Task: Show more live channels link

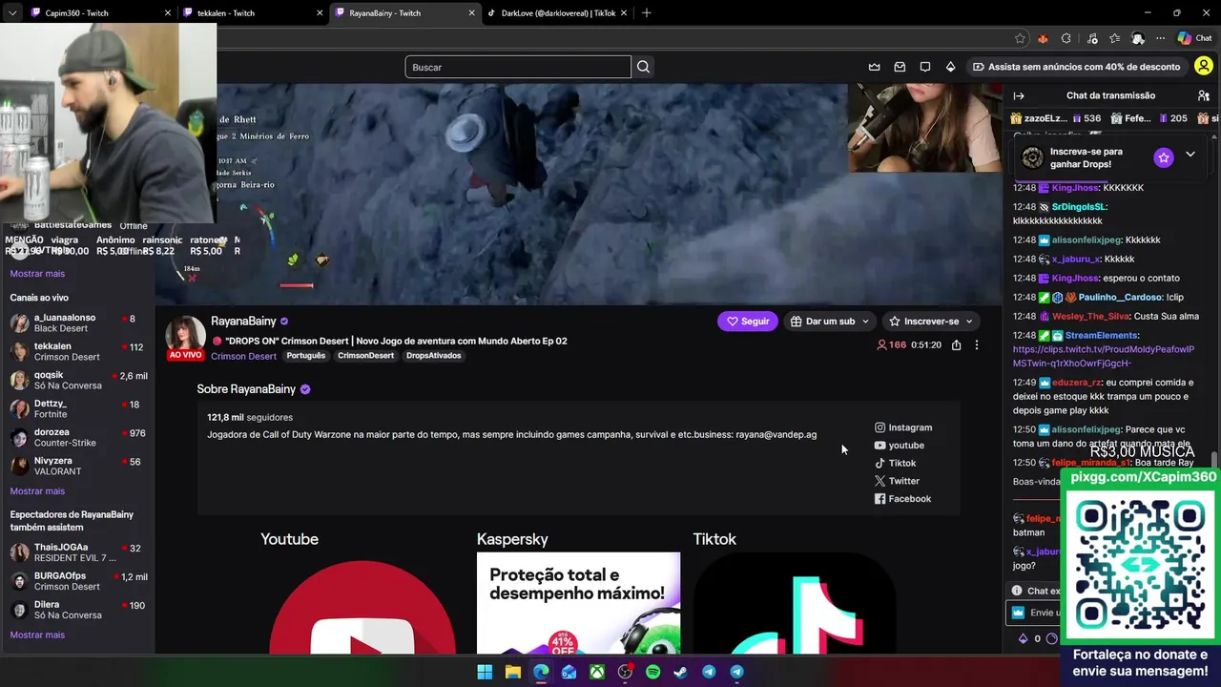Action: pyautogui.click(x=37, y=491)
